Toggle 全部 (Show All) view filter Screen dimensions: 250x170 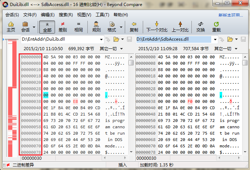[47, 27]
